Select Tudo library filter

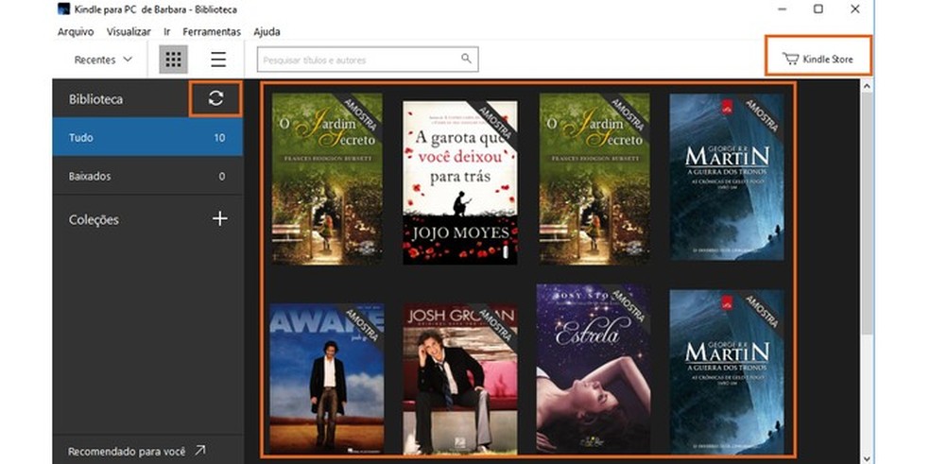(x=147, y=137)
